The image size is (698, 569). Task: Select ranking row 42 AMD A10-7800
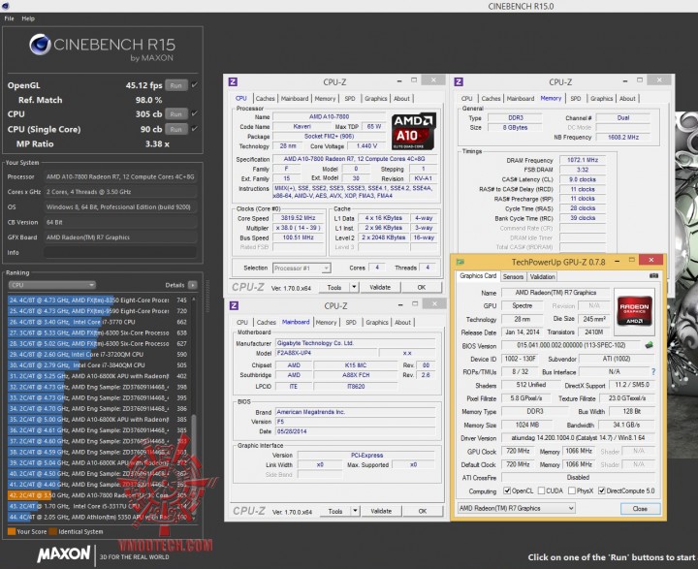point(98,495)
